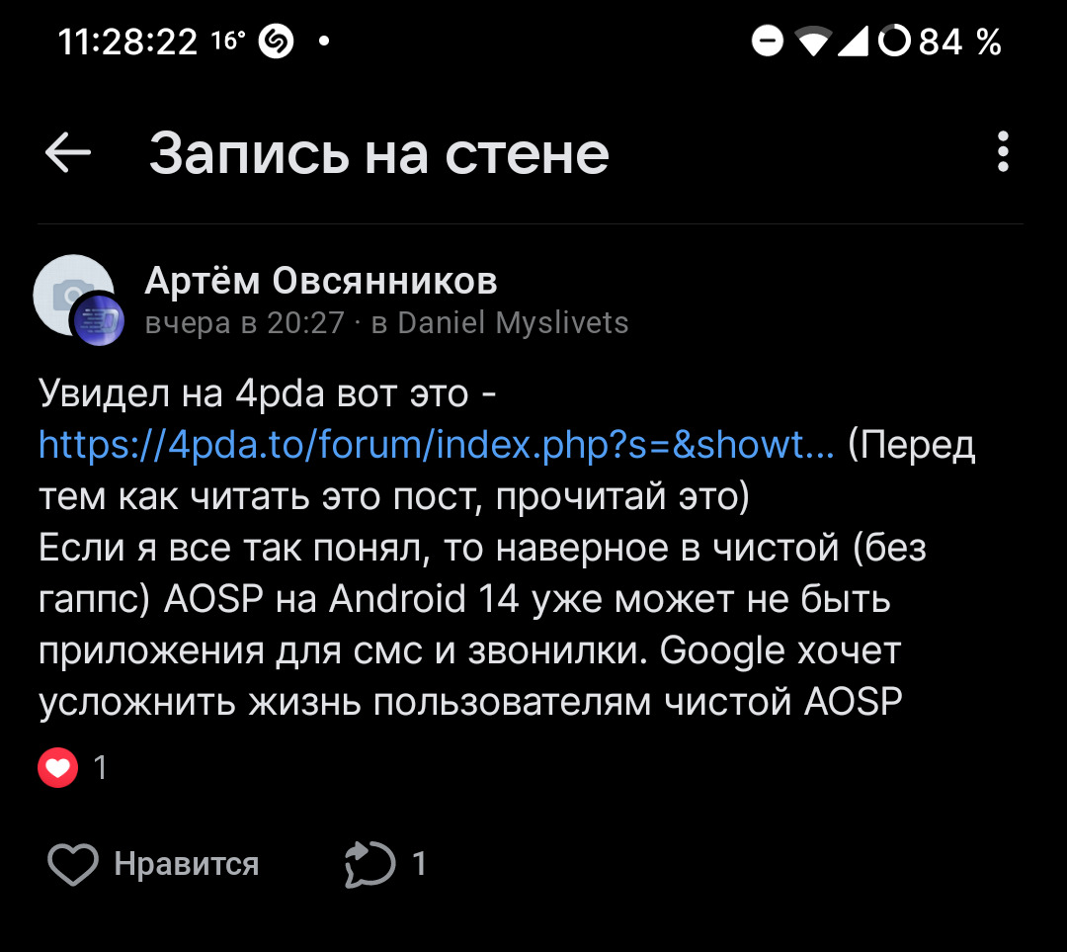
Task: Tap the 11:28:22 status bar clock
Action: pyautogui.click(x=127, y=42)
